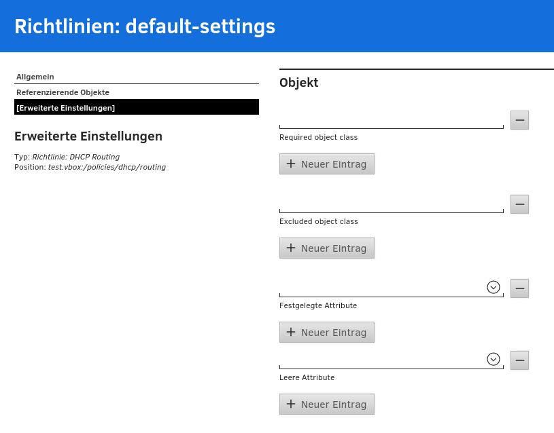Remove the Leere Attribute entry
The height and width of the screenshot is (433, 554).
[519, 360]
